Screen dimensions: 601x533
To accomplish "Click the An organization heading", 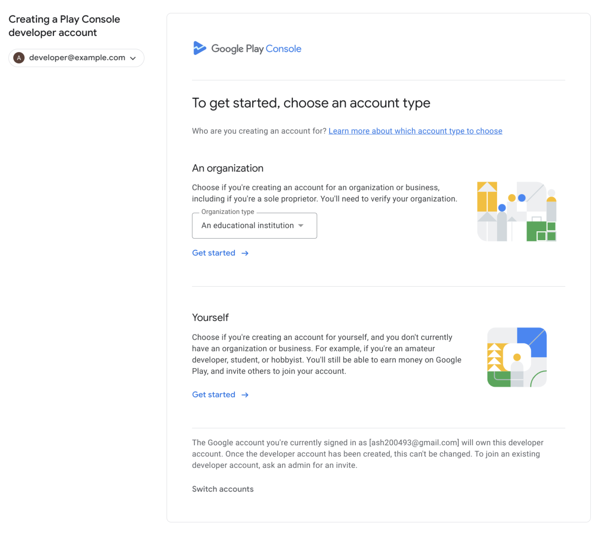I will 228,168.
